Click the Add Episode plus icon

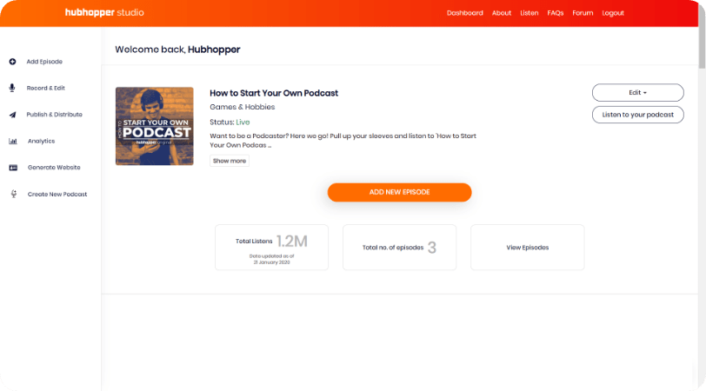12,62
